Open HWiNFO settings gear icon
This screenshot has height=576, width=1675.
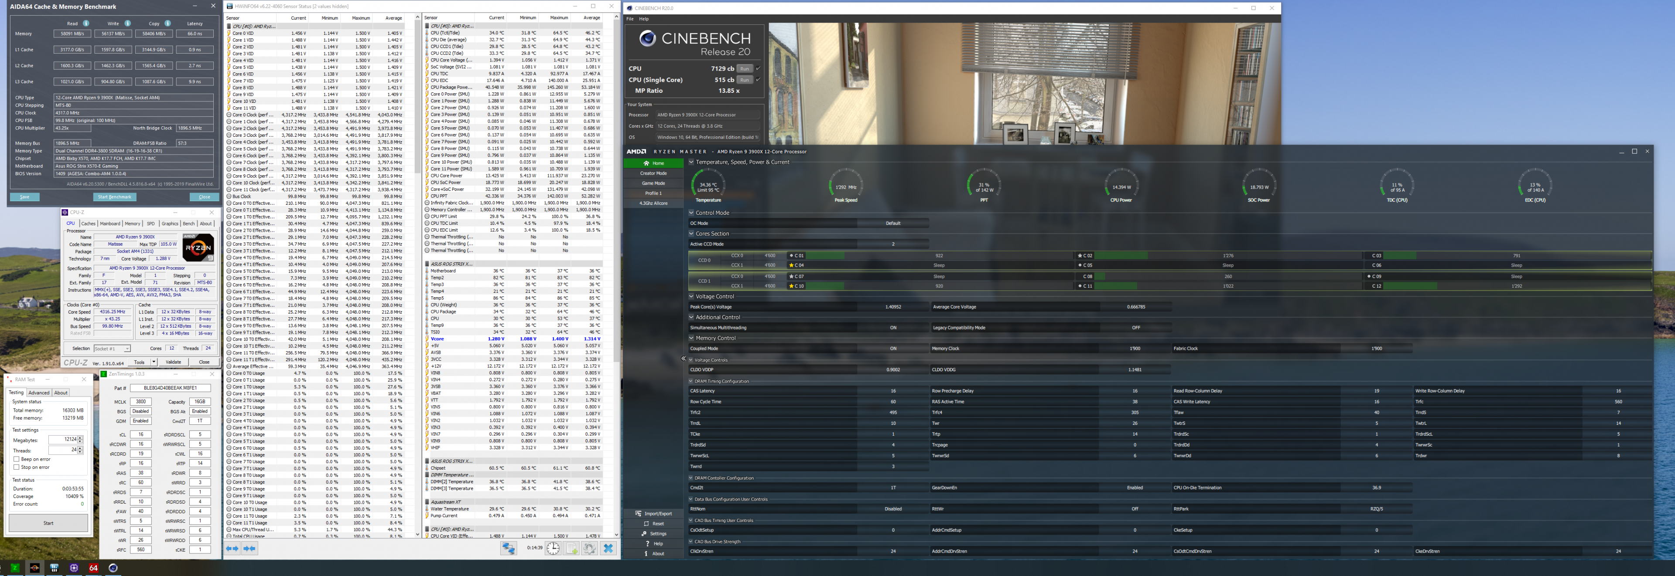click(589, 548)
